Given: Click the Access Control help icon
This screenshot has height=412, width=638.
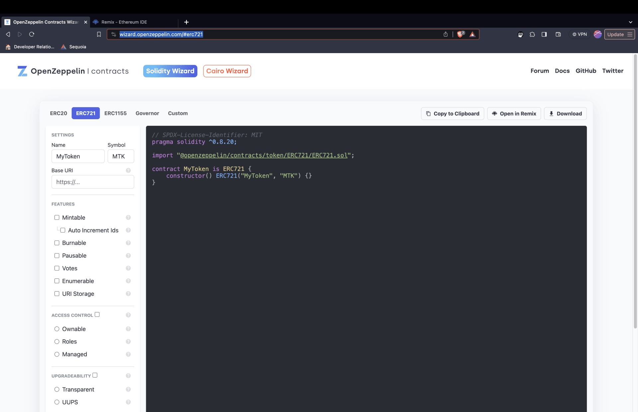Looking at the screenshot, I should [128, 315].
